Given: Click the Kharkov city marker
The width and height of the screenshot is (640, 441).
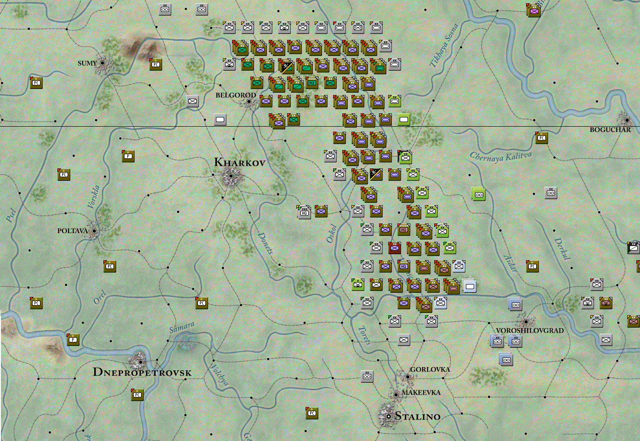Looking at the screenshot, I should (x=231, y=176).
